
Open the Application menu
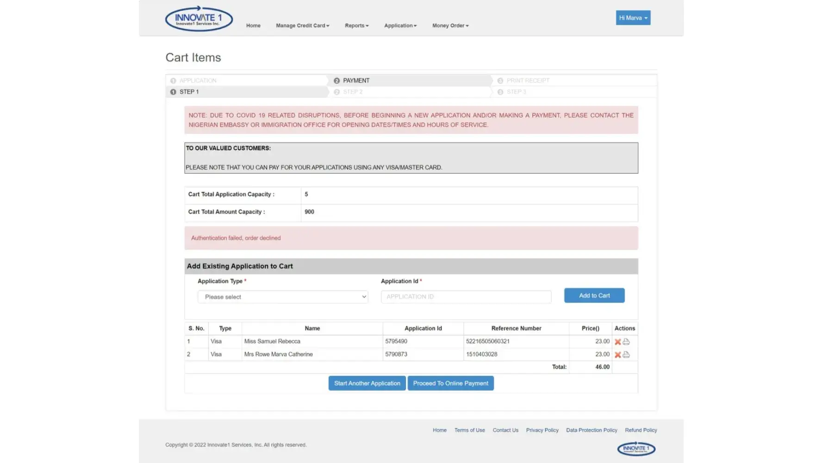click(400, 25)
